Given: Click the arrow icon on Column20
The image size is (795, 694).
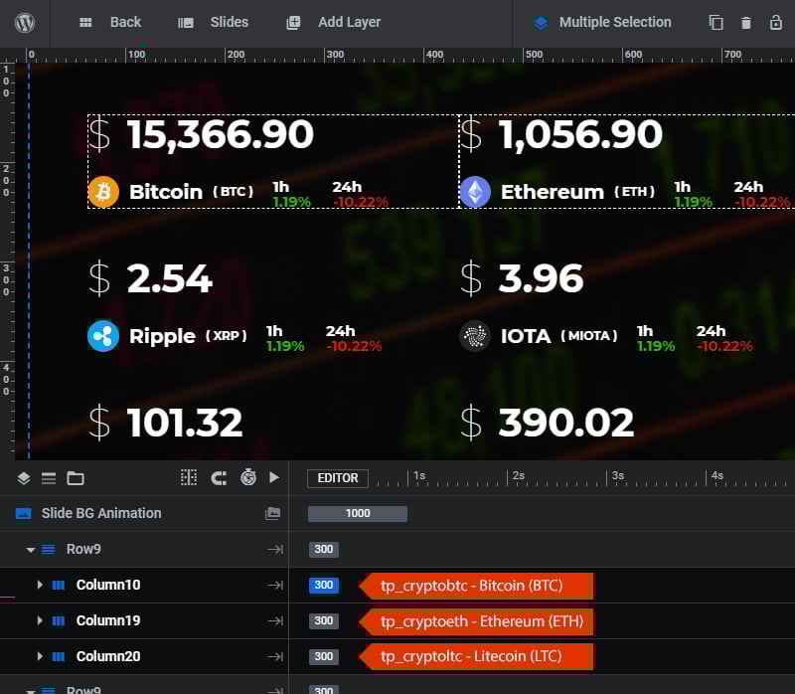Looking at the screenshot, I should [x=275, y=656].
